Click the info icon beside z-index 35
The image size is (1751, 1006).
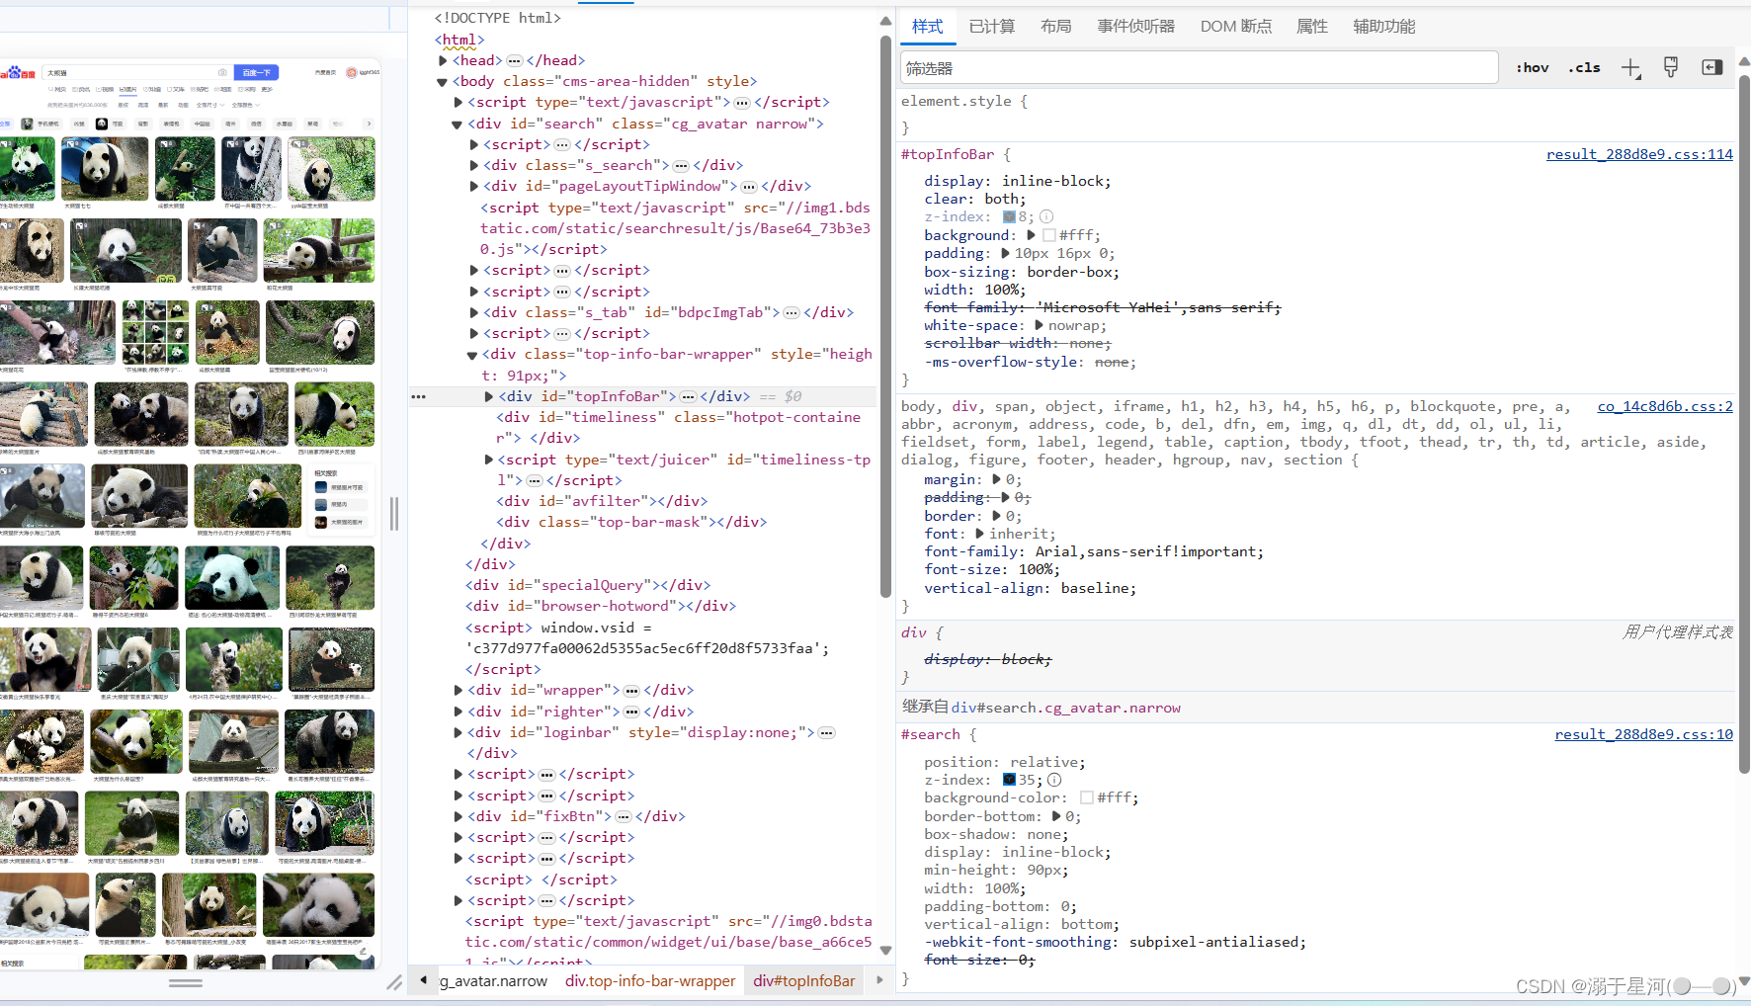tap(1053, 780)
